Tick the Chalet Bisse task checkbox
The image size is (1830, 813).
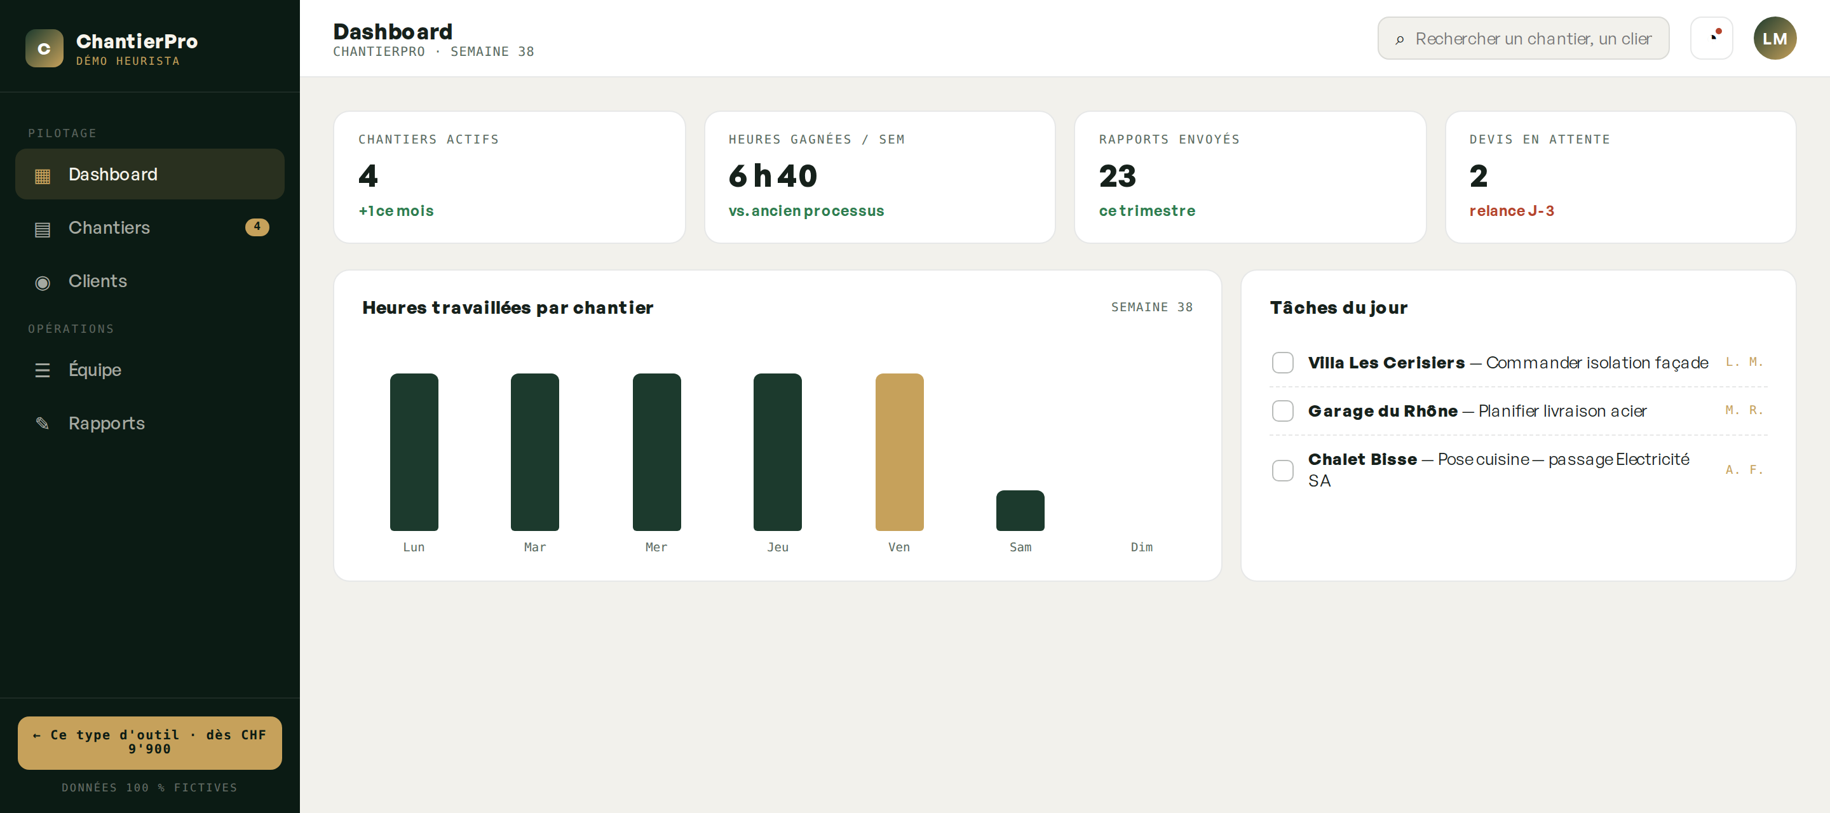[1282, 470]
